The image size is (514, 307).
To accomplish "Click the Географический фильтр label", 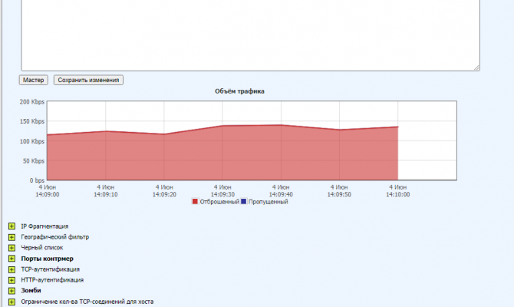I will click(54, 237).
